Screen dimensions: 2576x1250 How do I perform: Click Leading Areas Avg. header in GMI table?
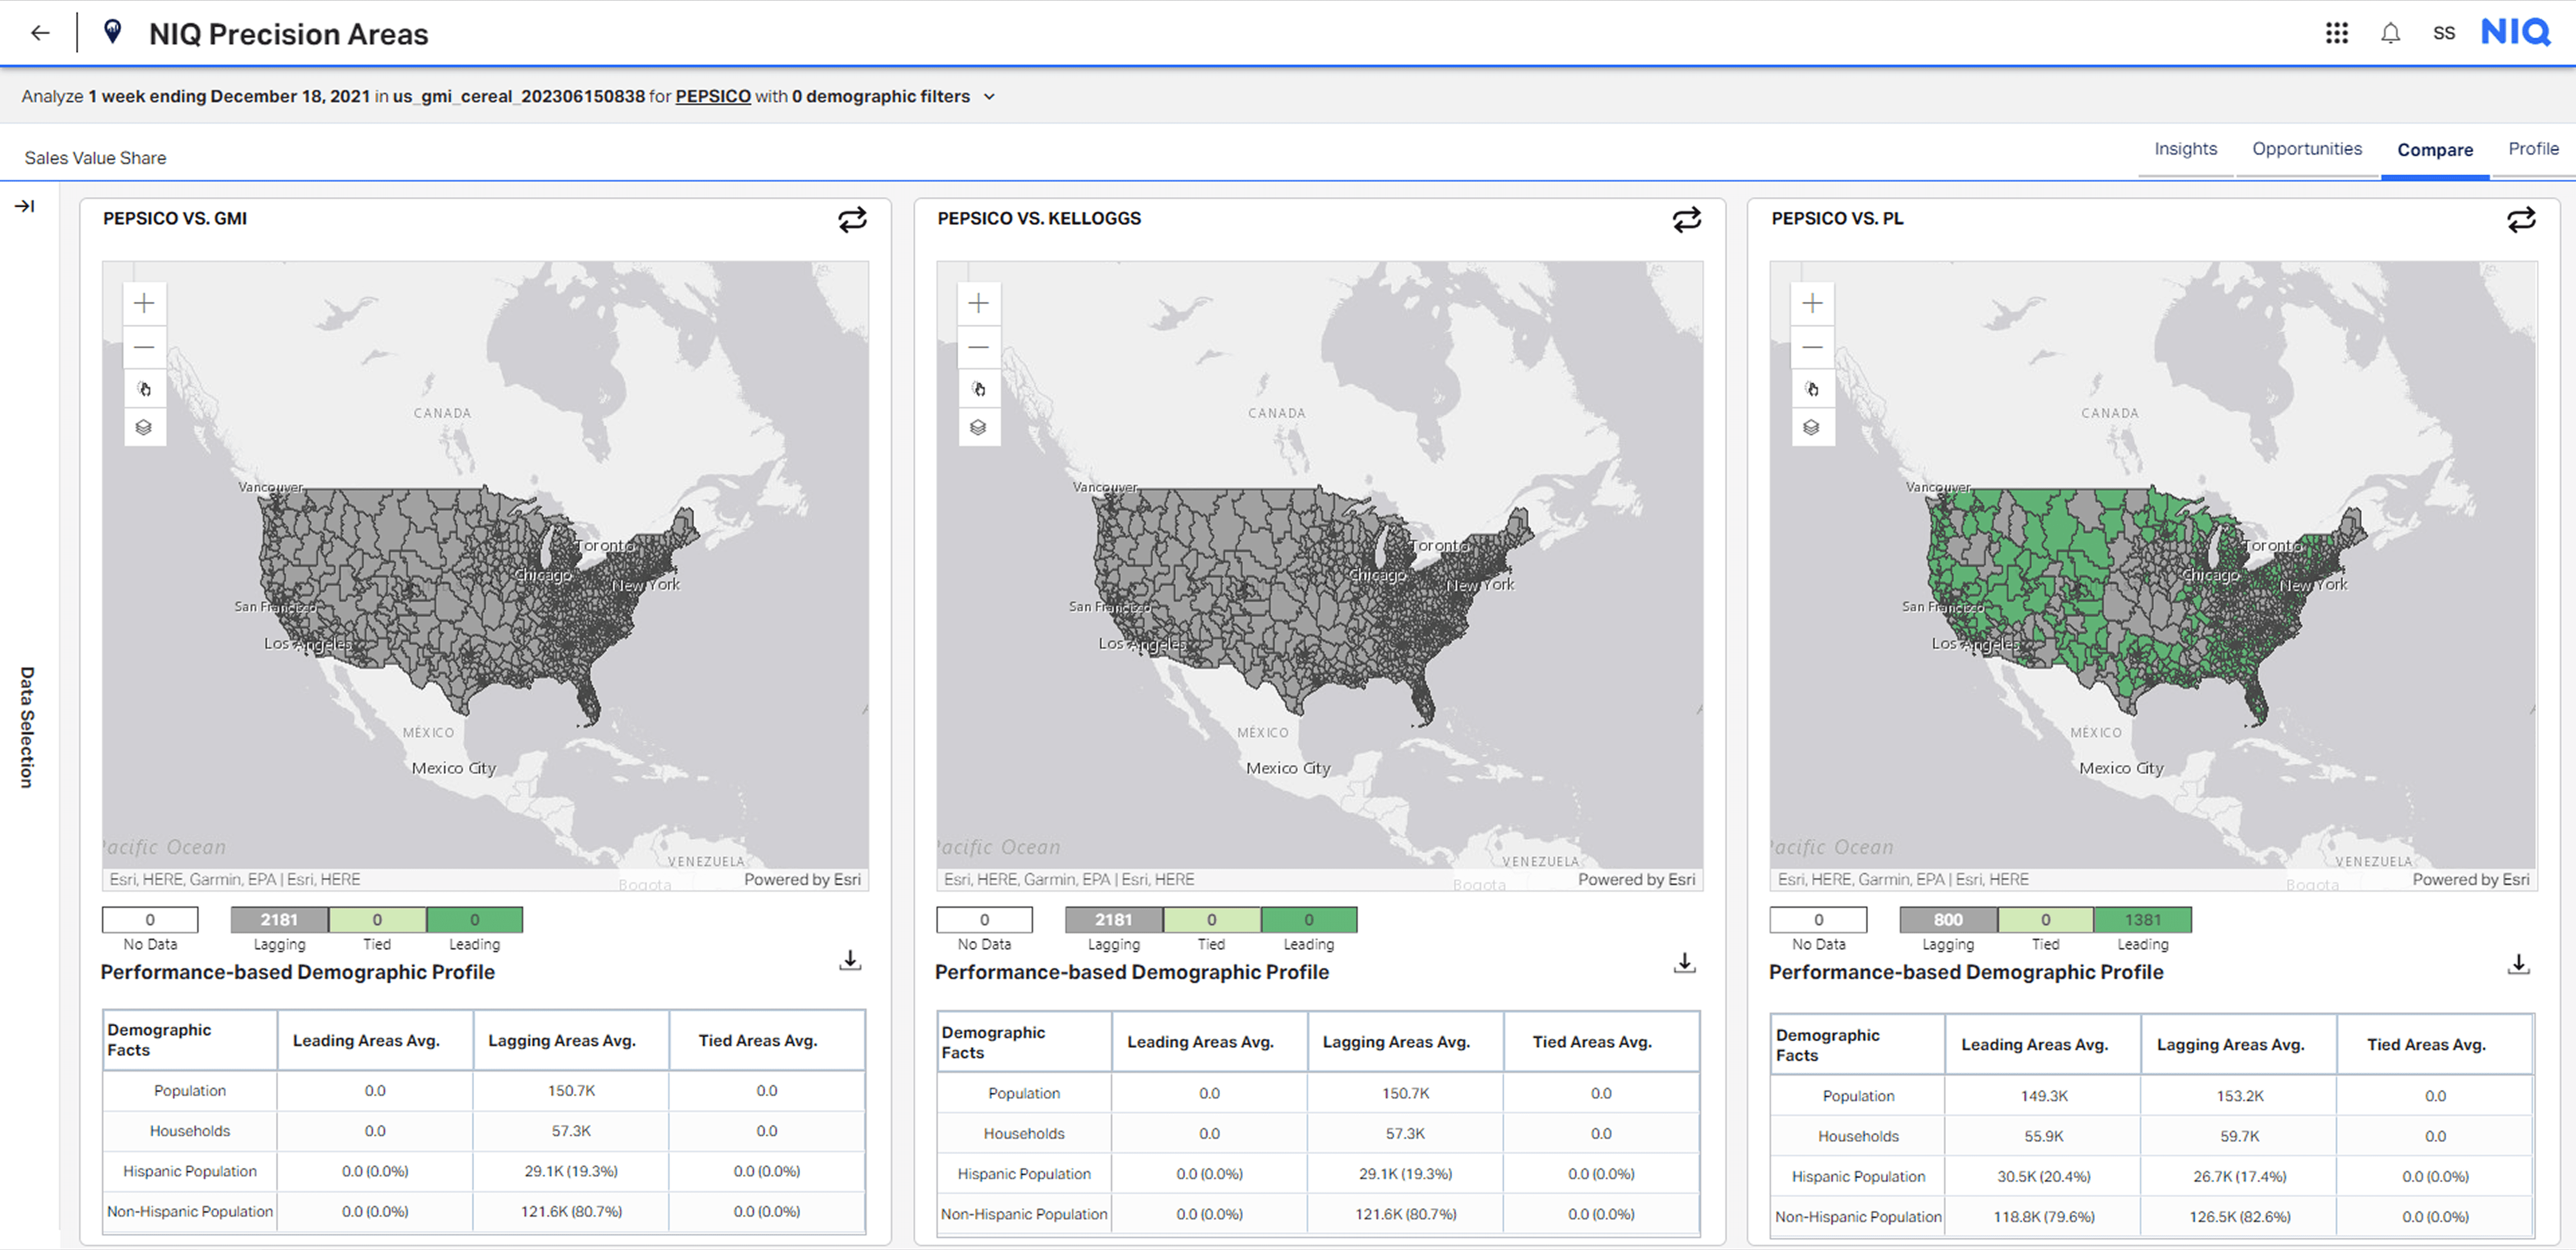(366, 1040)
